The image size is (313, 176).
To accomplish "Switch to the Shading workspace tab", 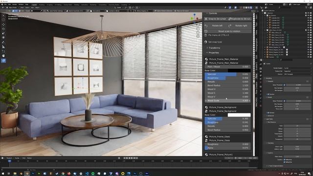I will (x=76, y=4).
